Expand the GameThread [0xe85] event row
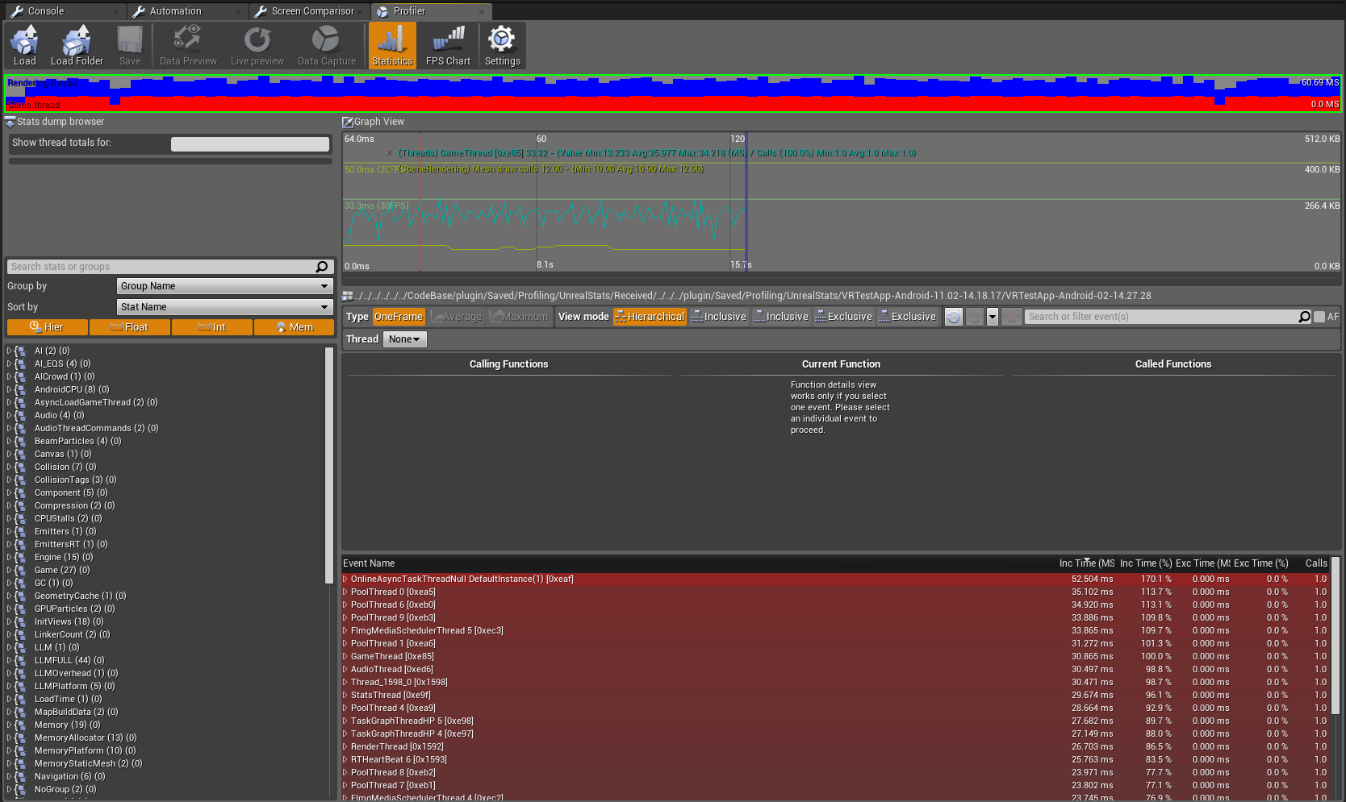The image size is (1346, 802). [345, 656]
